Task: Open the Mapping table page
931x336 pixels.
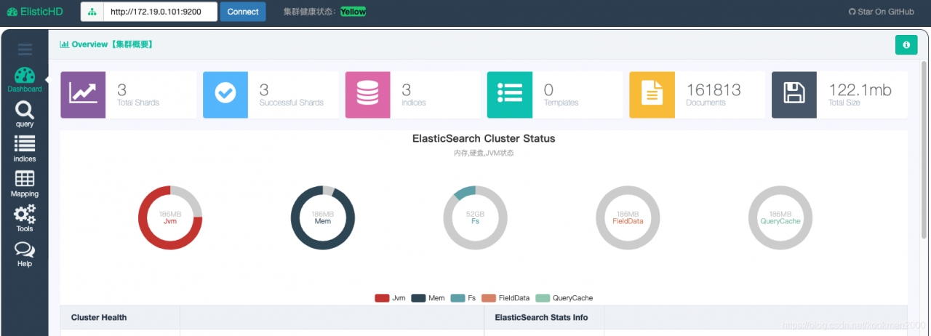Action: pyautogui.click(x=25, y=184)
